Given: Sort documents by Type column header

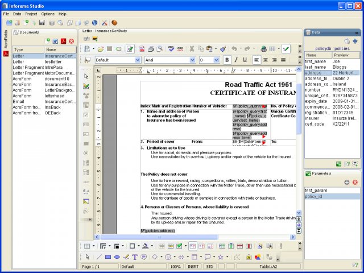Looking at the screenshot, I should click(x=28, y=49).
